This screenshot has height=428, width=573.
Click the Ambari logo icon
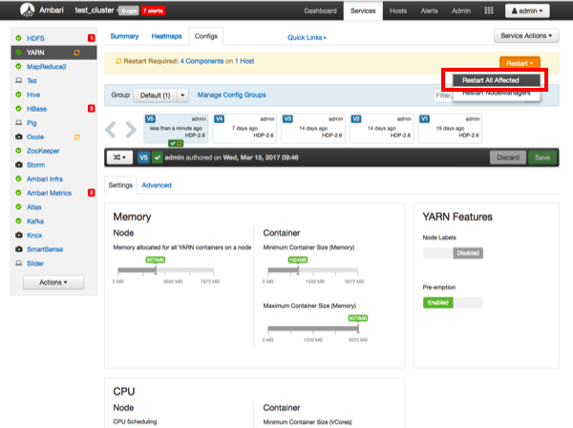[27, 11]
